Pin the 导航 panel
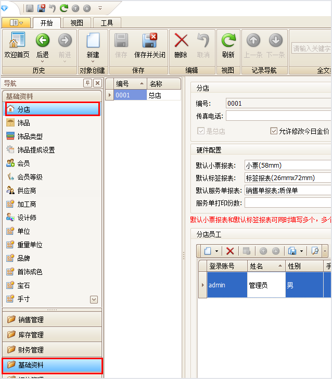Image resolution: width=332 pixels, height=379 pixels. coord(87,83)
